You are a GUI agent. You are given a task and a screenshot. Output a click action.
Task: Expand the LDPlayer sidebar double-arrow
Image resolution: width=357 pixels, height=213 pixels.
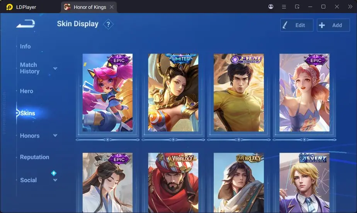pyautogui.click(x=350, y=7)
